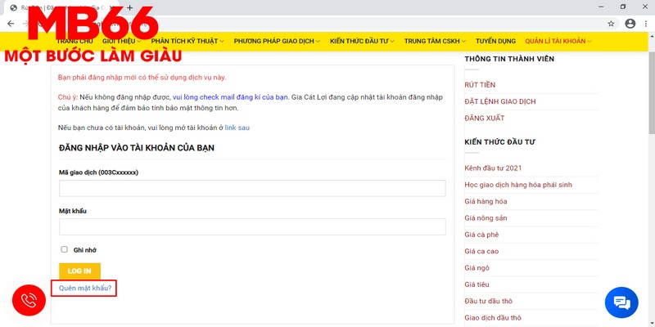Click 'vui lòng check mail đăng kí' link
Screen dimensions: 655x327
coord(231,97)
